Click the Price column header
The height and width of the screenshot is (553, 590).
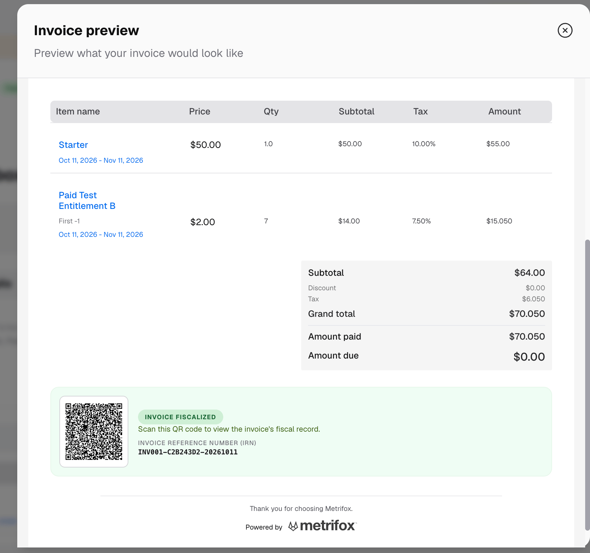click(200, 111)
